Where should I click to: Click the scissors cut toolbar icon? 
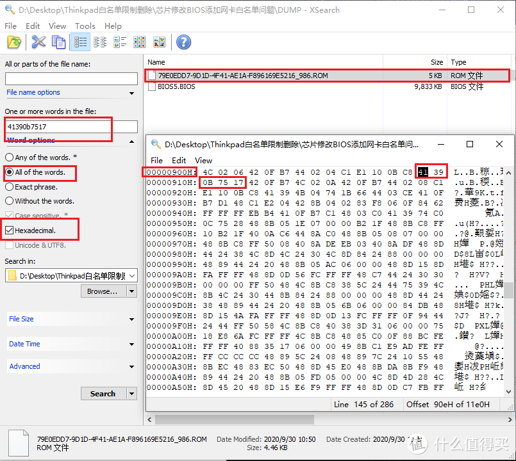pyautogui.click(x=38, y=42)
